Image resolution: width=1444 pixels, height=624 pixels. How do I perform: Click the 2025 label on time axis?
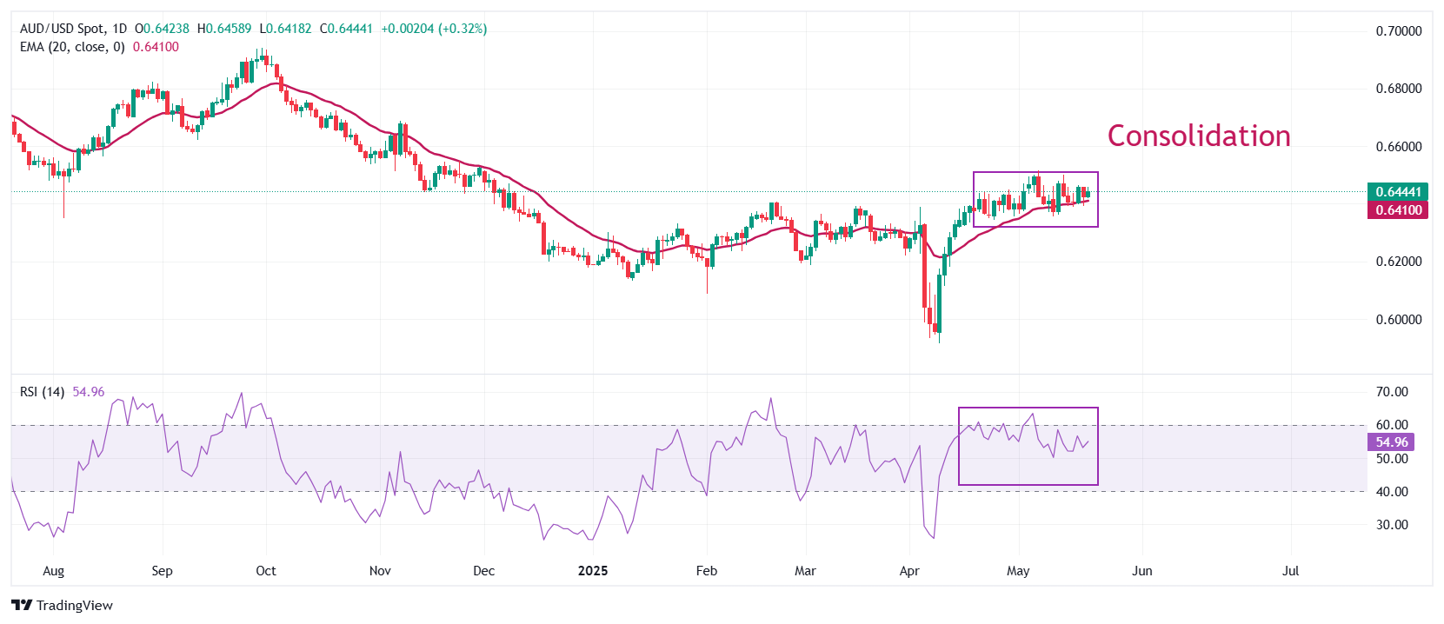pyautogui.click(x=593, y=571)
